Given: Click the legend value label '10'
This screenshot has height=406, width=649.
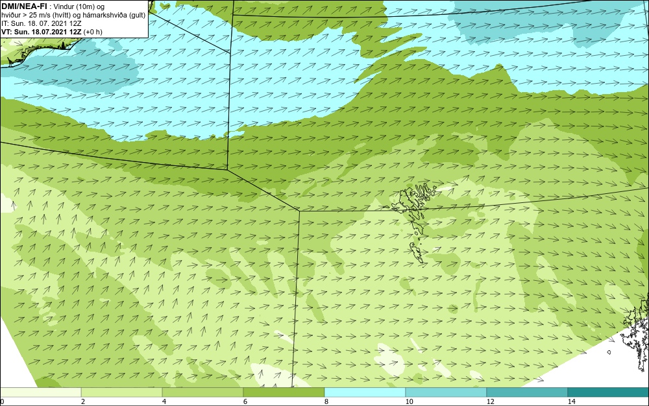Looking at the screenshot, I should click(409, 401).
